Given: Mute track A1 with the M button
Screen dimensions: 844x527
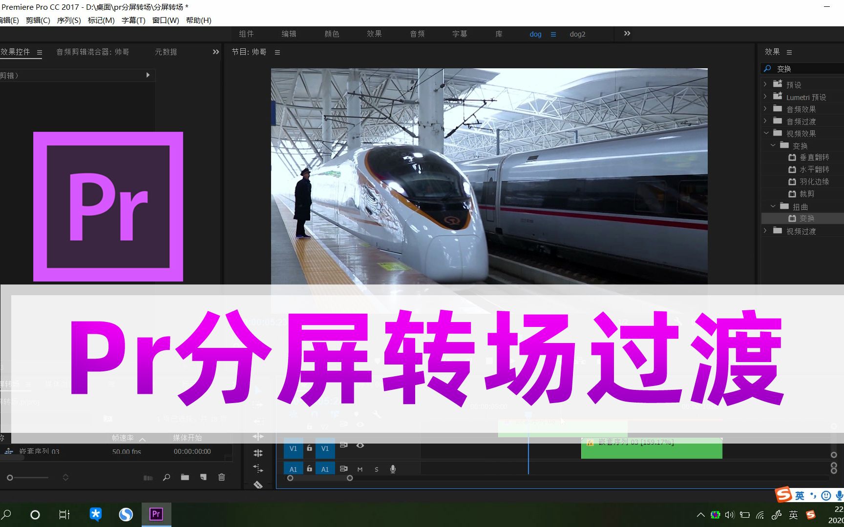Looking at the screenshot, I should tap(360, 469).
